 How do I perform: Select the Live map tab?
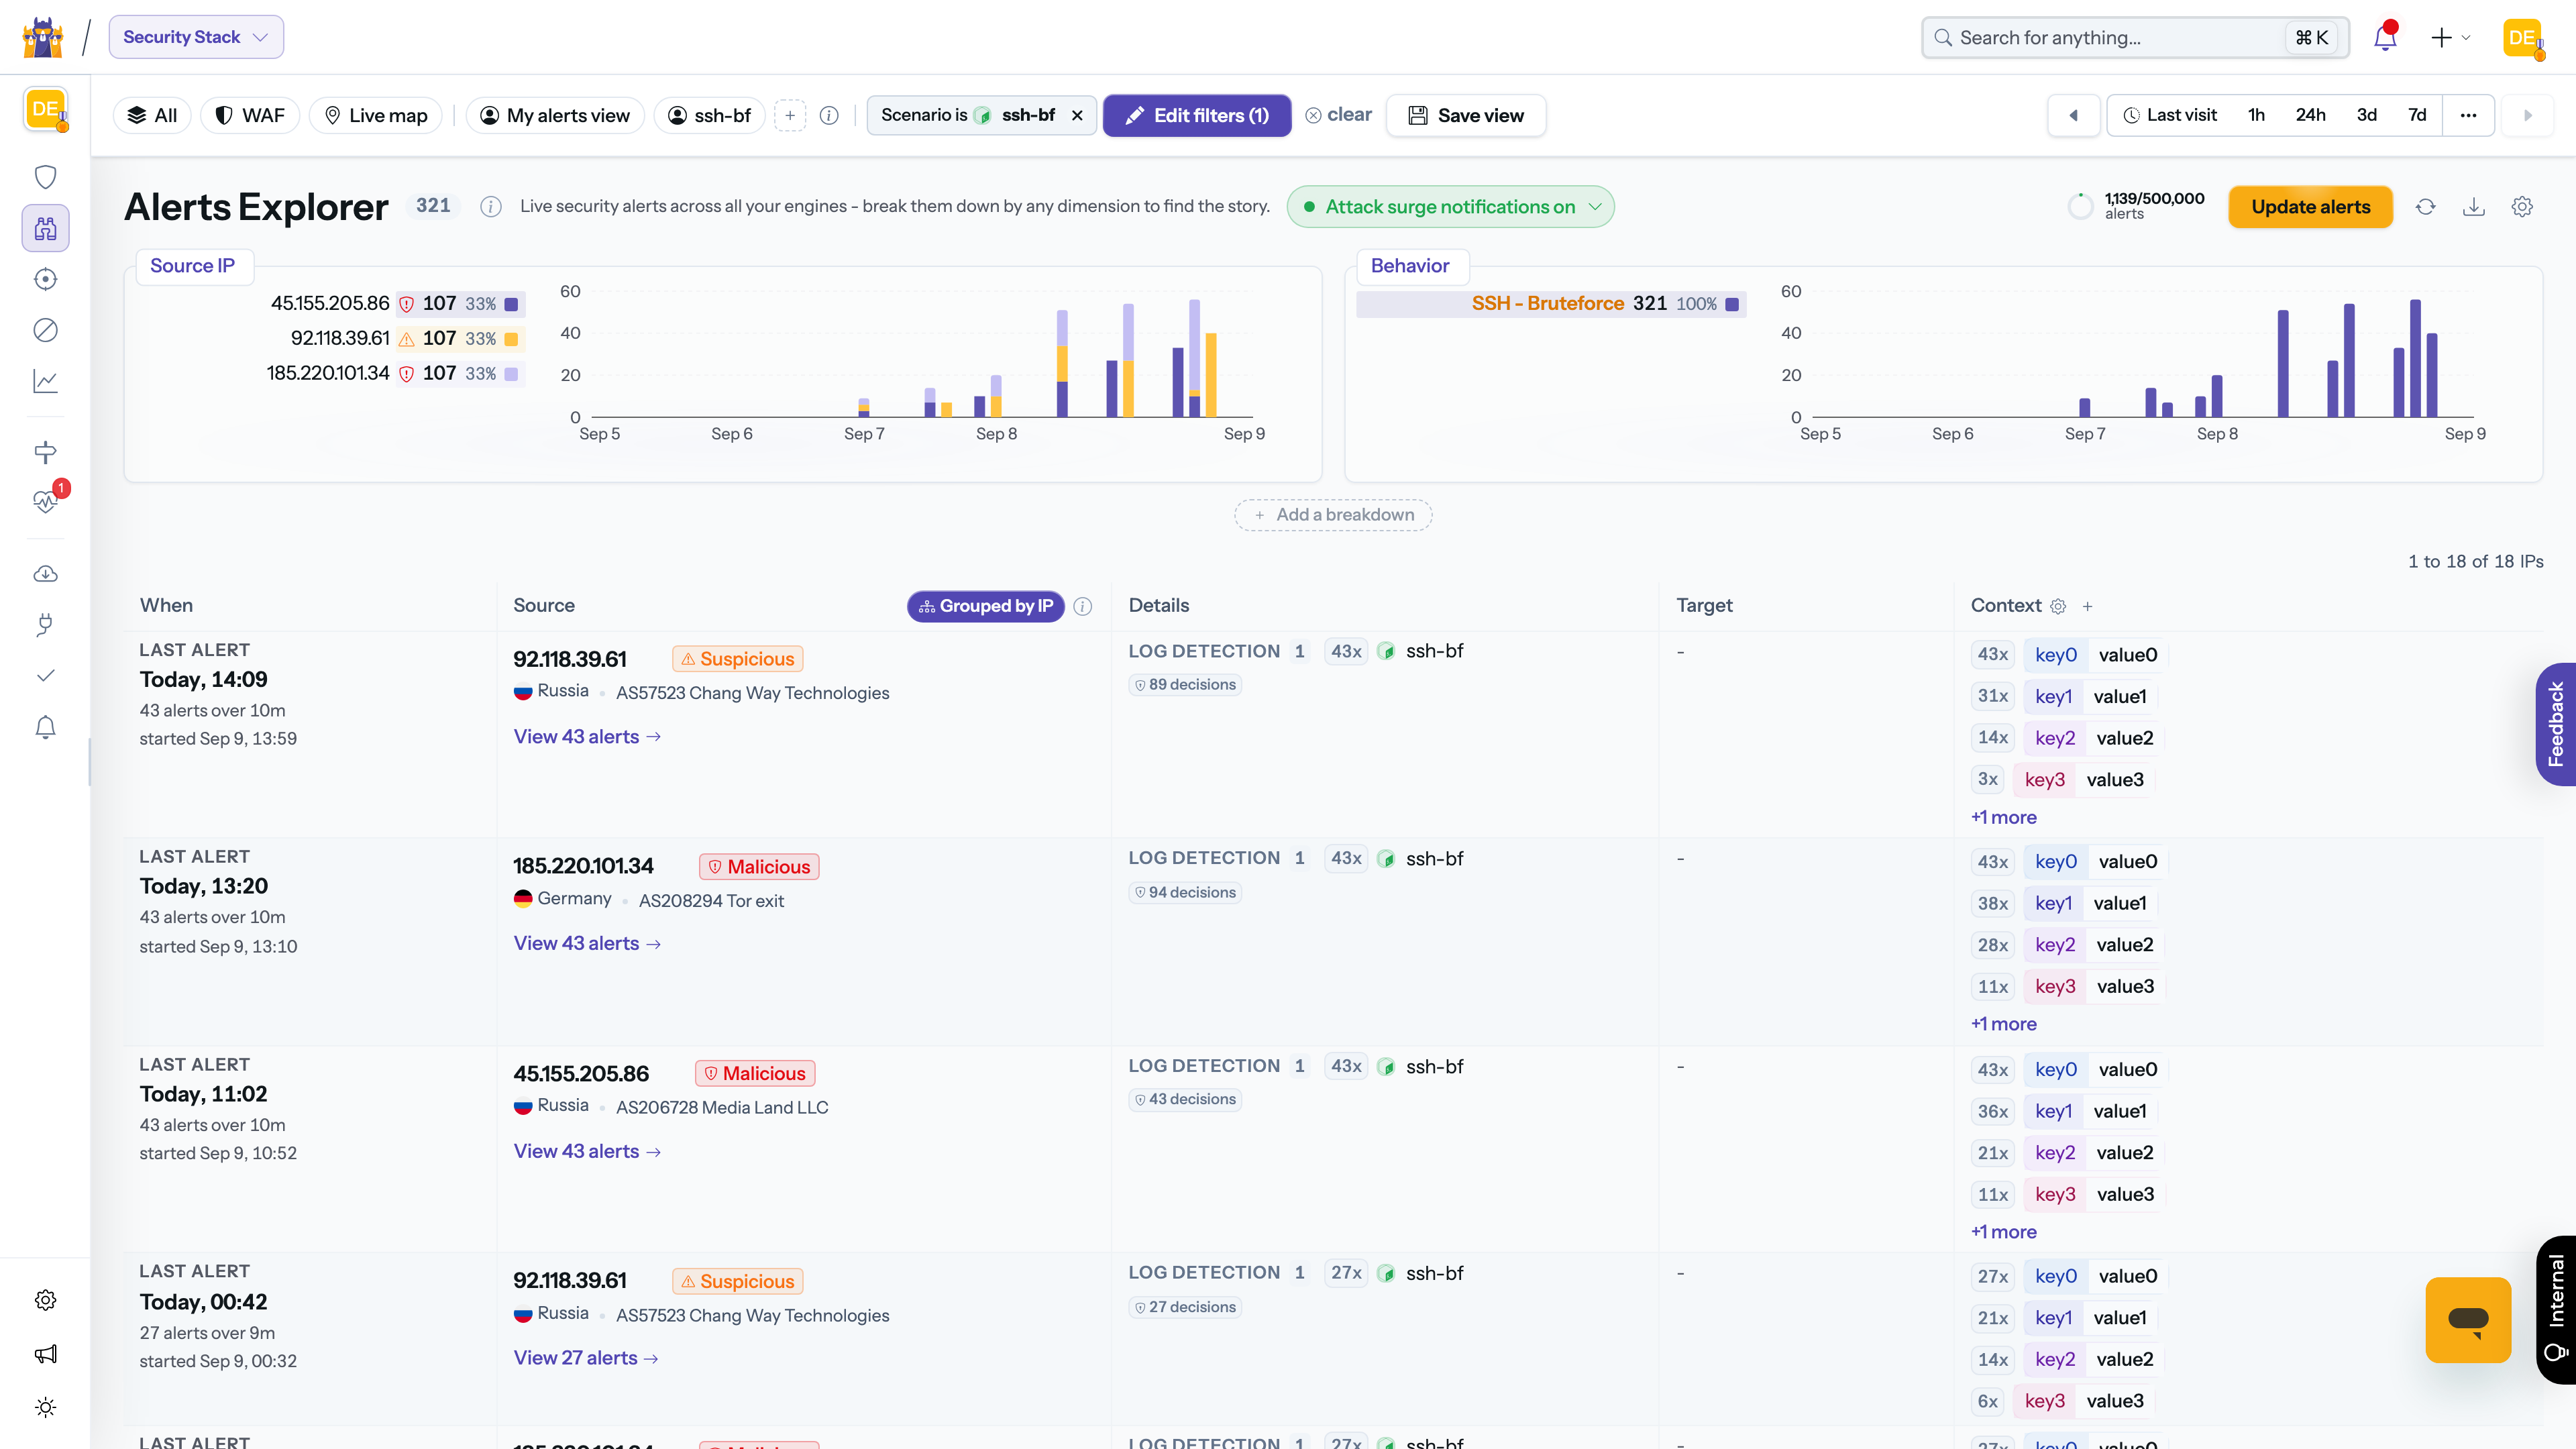click(376, 115)
